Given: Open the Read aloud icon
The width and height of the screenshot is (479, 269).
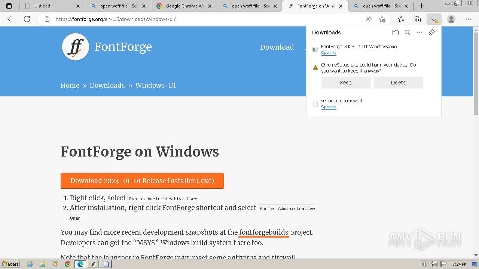Looking at the screenshot, I should point(369,19).
